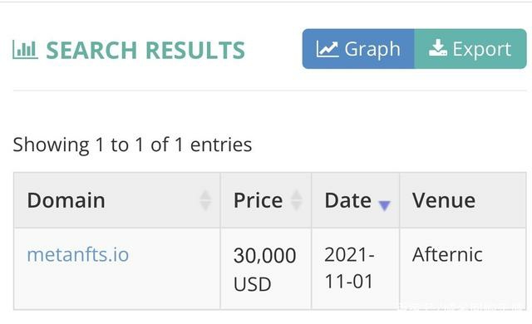The image size is (532, 324).
Task: Sort by the Domain column header text
Action: tap(66, 200)
